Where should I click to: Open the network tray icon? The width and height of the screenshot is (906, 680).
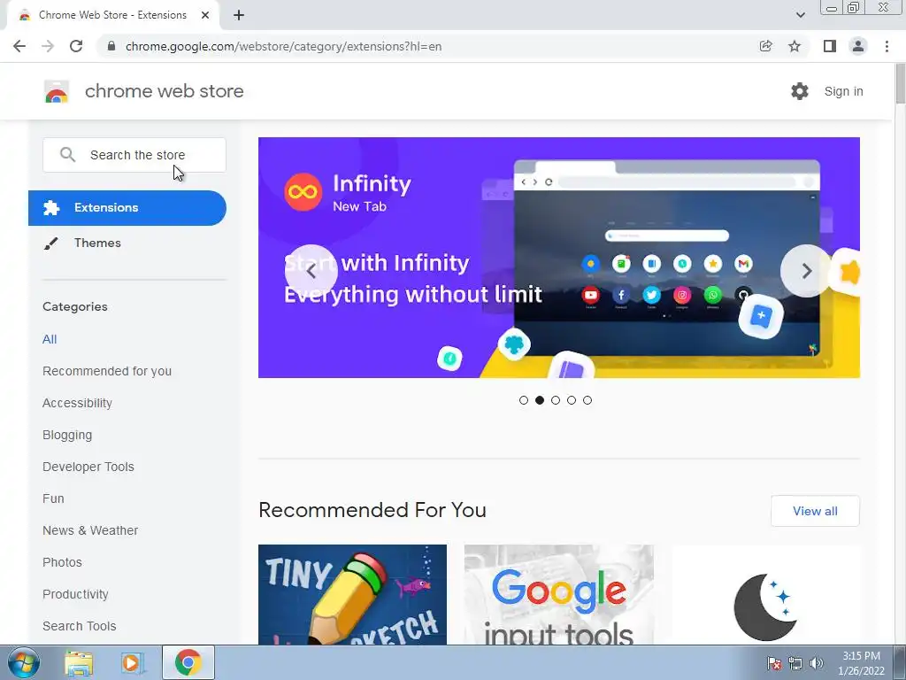pyautogui.click(x=795, y=663)
